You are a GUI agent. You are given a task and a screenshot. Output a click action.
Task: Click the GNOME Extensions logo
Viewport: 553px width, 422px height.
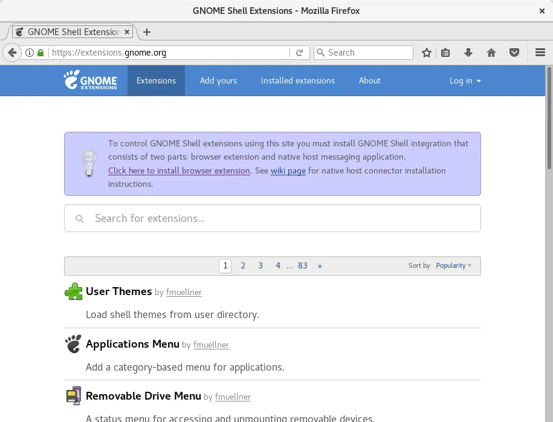90,80
